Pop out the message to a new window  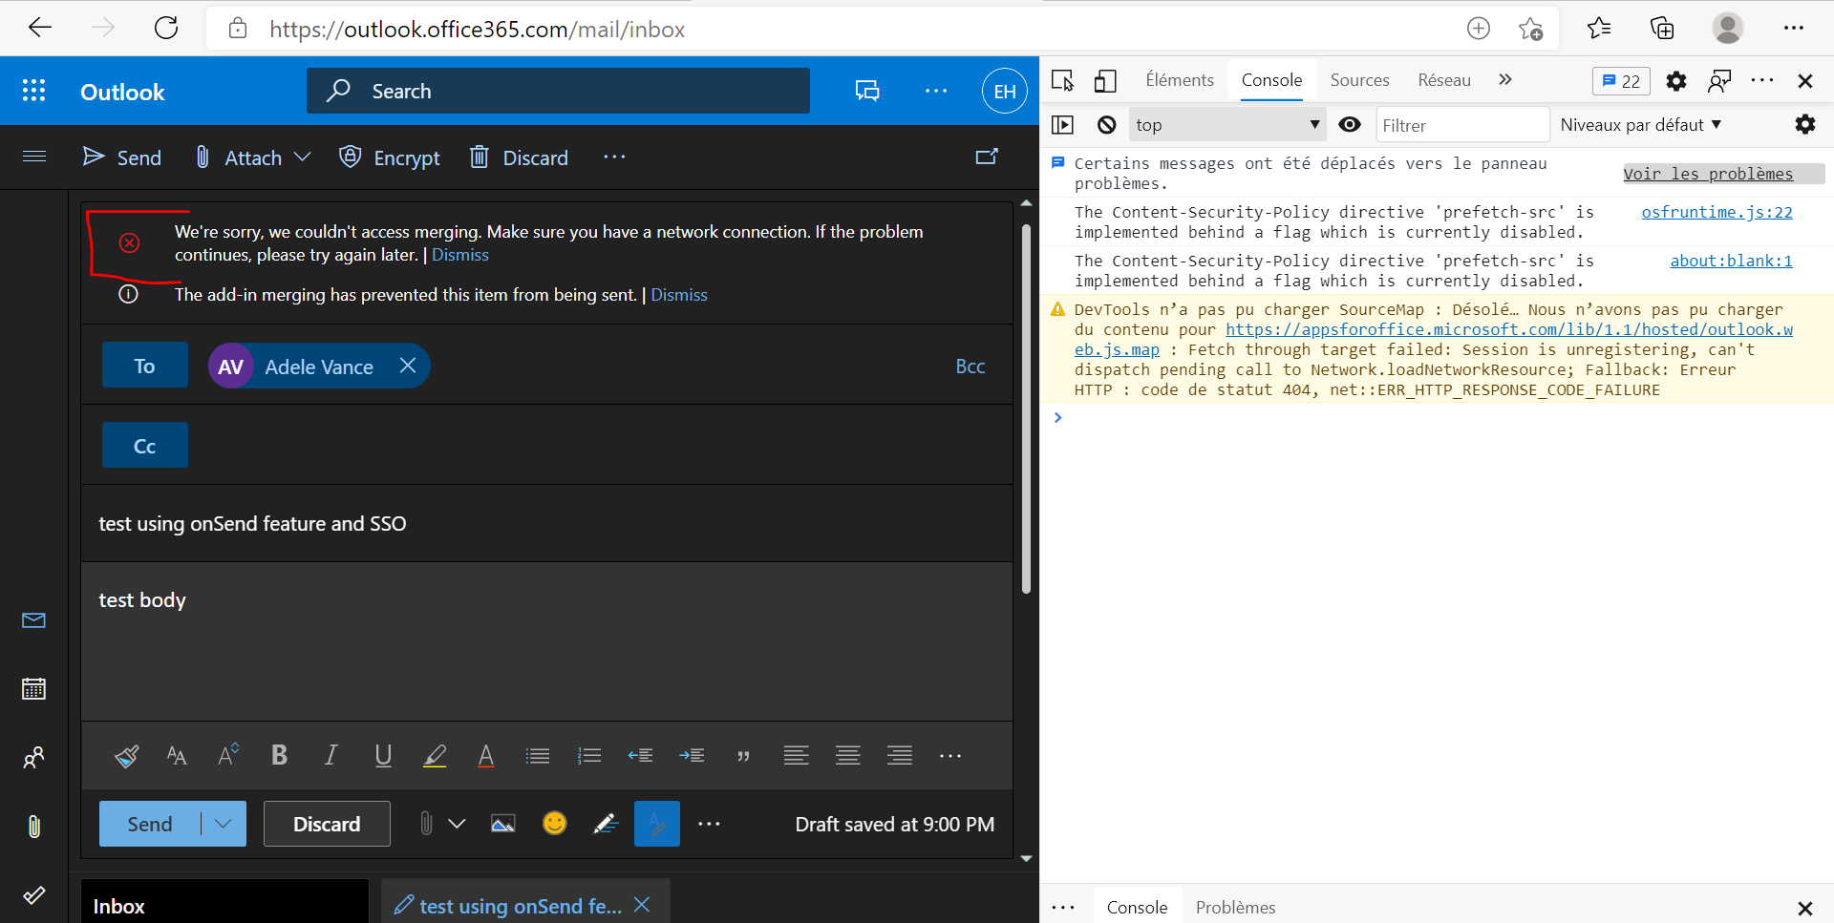coord(987,157)
